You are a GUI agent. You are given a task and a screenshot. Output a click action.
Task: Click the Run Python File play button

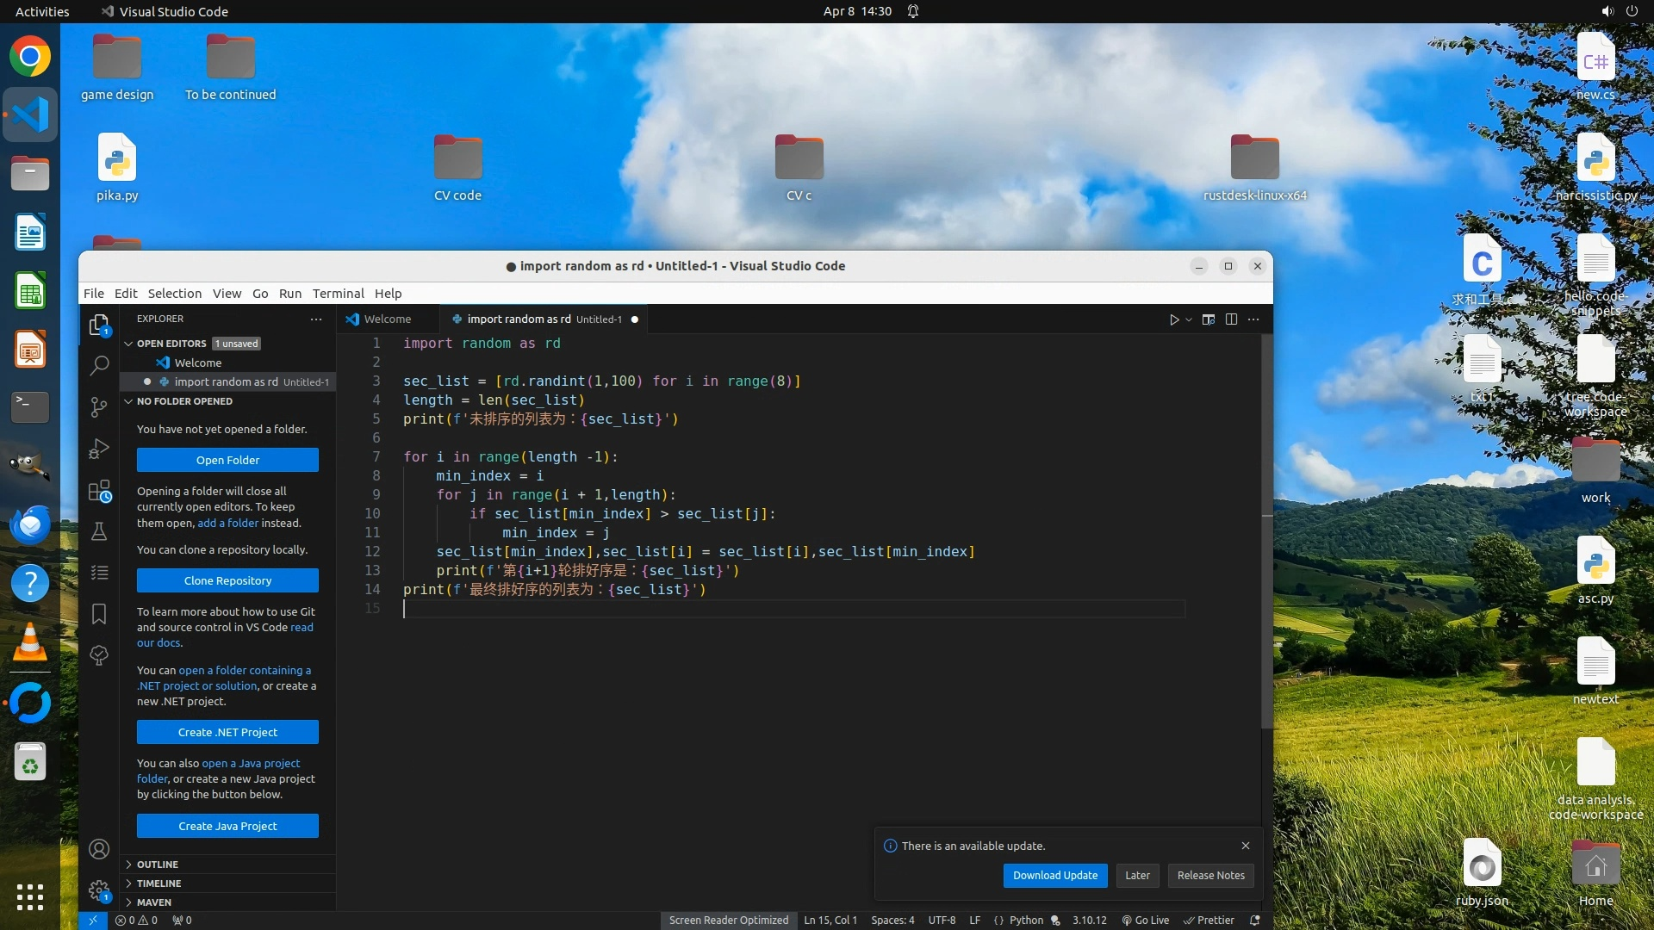[x=1173, y=319]
